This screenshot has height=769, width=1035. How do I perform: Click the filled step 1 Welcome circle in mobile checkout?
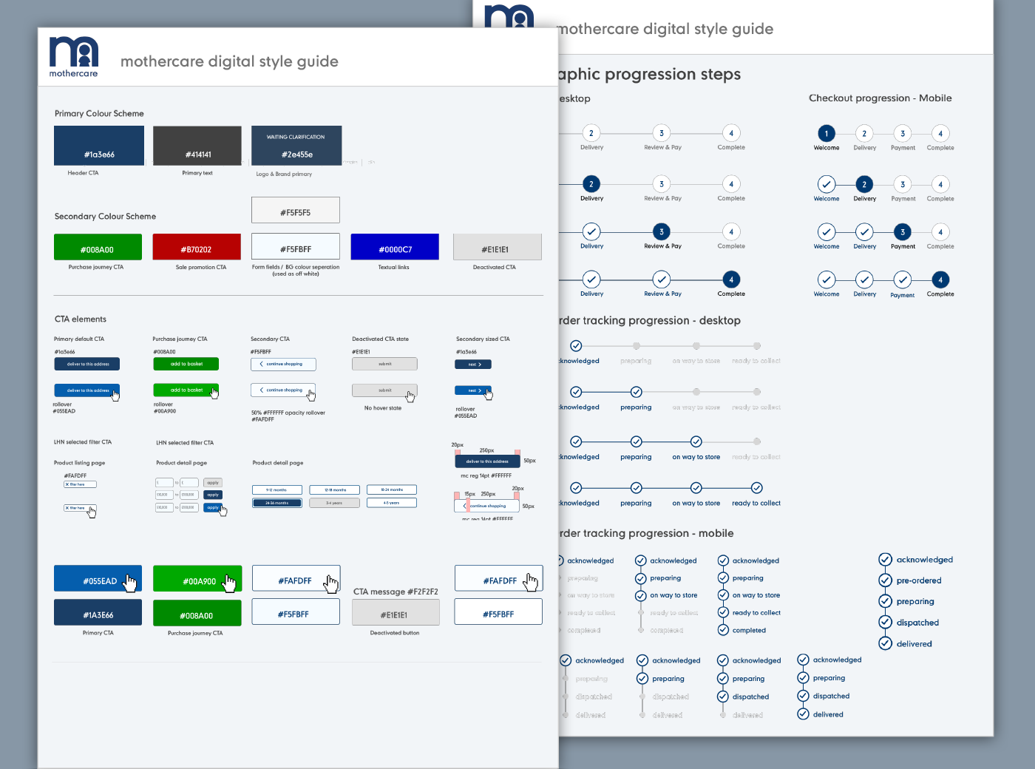(x=827, y=133)
